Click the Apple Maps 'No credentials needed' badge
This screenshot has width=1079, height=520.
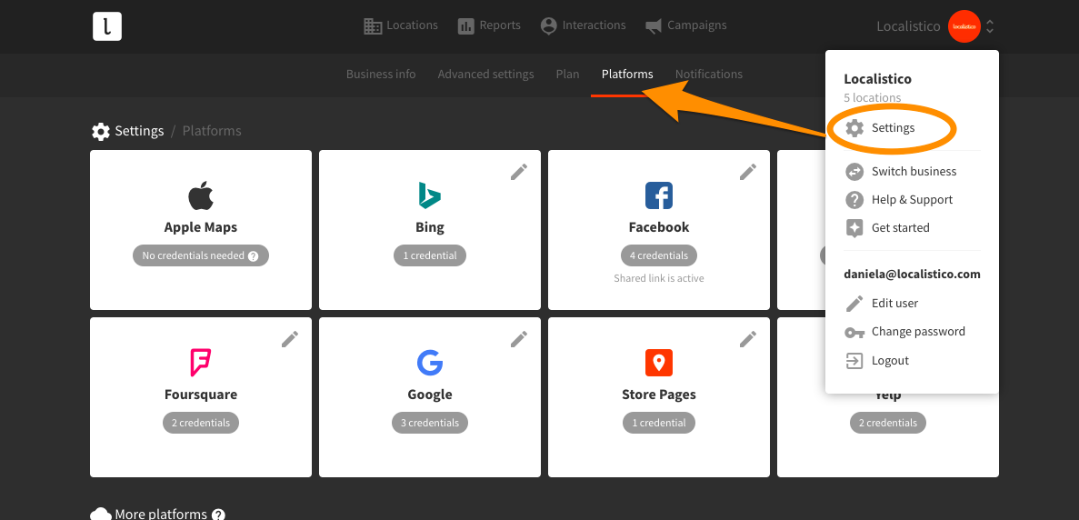[201, 255]
